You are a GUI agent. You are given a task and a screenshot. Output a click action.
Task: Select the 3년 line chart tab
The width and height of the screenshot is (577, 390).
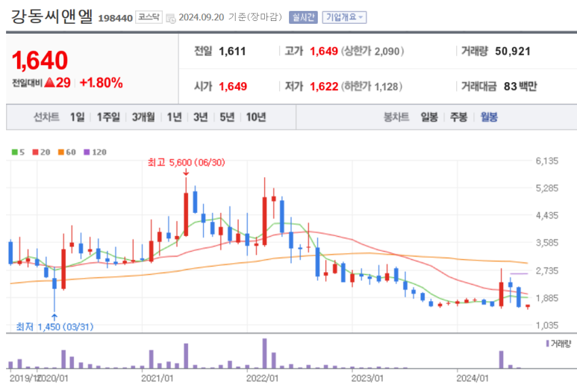click(x=201, y=117)
